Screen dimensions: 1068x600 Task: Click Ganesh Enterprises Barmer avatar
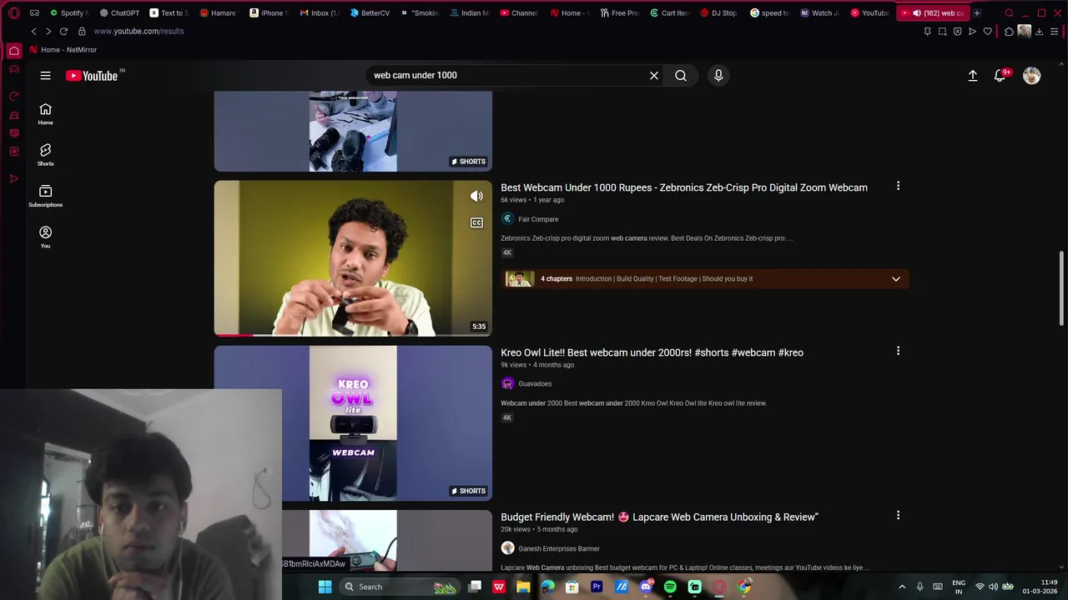(x=507, y=548)
